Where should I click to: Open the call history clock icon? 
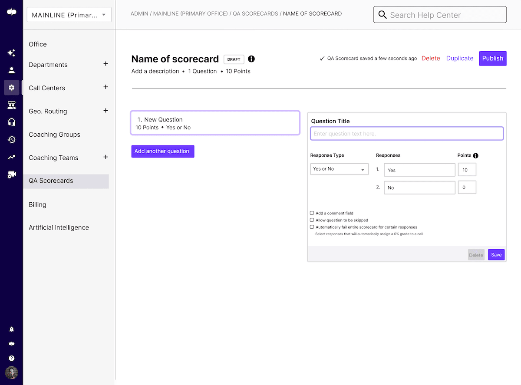pyautogui.click(x=11, y=139)
